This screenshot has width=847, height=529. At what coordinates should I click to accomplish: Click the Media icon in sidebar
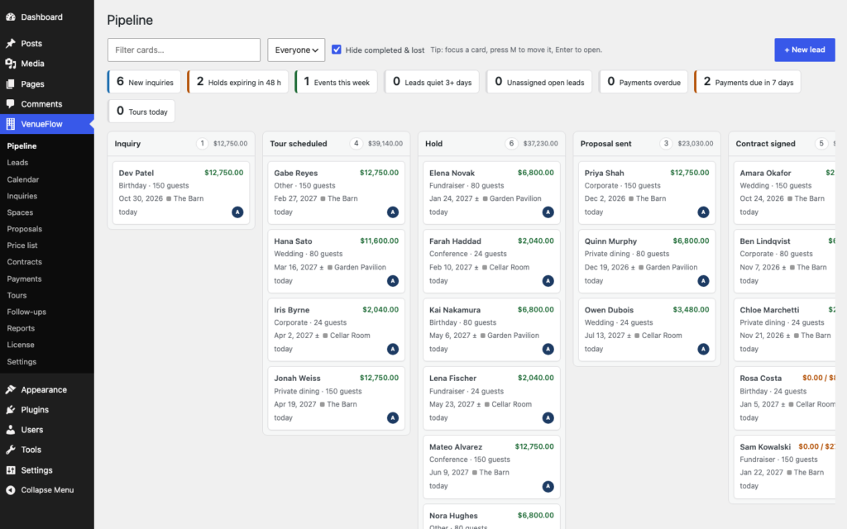(11, 63)
